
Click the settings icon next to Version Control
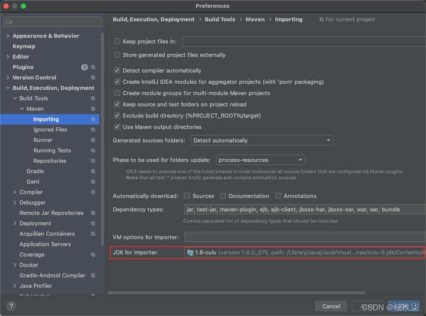coord(93,78)
